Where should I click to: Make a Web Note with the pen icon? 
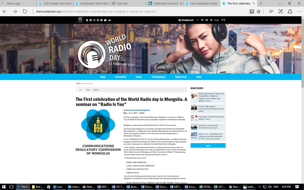tap(281, 11)
